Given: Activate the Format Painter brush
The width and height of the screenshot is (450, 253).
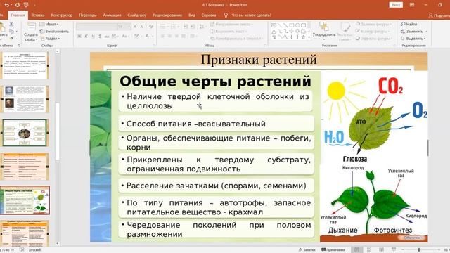Looking at the screenshot, I should [x=11, y=38].
